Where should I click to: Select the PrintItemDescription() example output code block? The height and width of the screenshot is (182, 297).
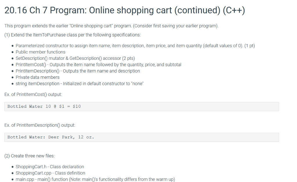142,137
